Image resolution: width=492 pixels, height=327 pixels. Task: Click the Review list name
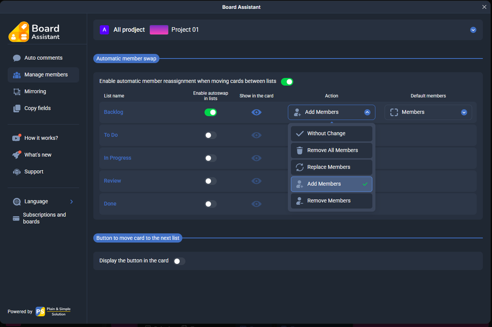coord(112,181)
